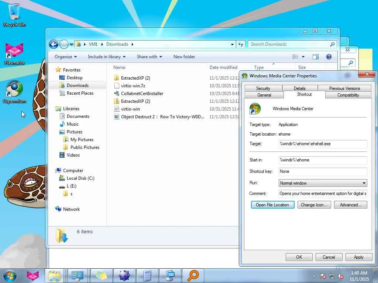Click the search magnifier in Search Downloads
Viewport: 378px width, 283px height.
332,44
